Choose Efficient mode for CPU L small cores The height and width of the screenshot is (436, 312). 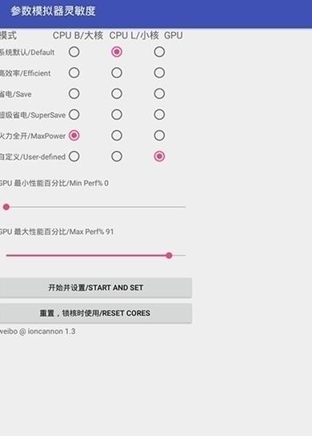(x=117, y=73)
